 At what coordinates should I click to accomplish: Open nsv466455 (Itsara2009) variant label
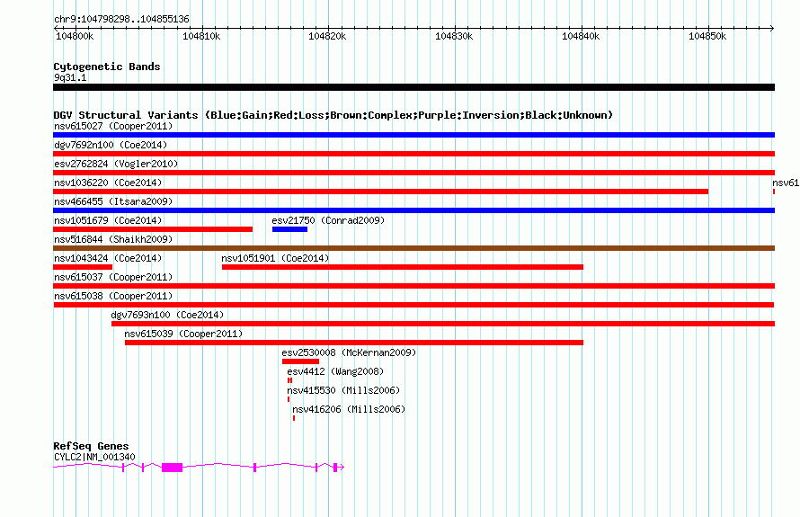pyautogui.click(x=113, y=201)
